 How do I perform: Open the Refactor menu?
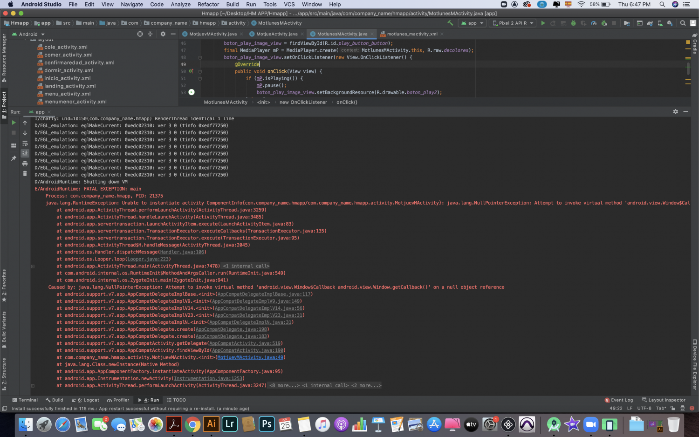pos(208,4)
